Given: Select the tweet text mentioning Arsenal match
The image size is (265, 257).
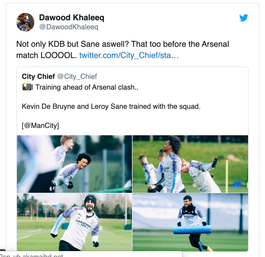Looking at the screenshot, I should pyautogui.click(x=122, y=44).
